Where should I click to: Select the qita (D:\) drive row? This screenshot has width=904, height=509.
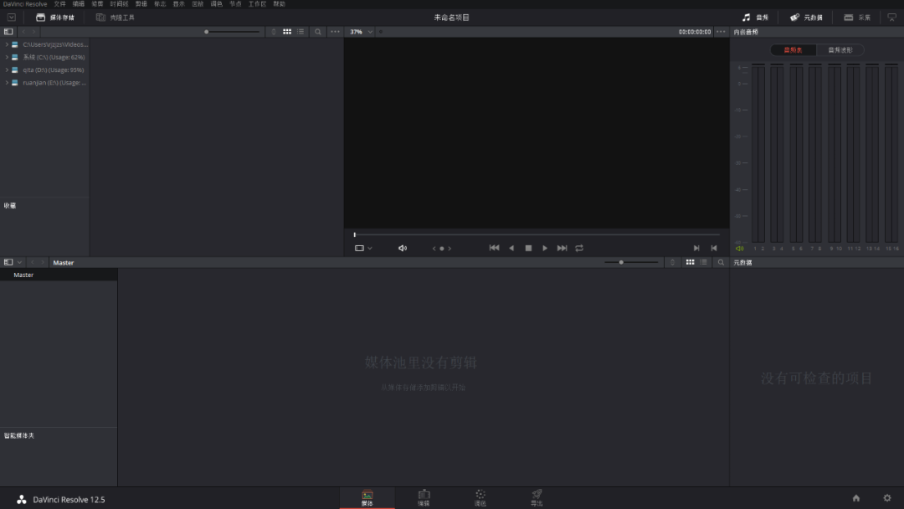[45, 69]
